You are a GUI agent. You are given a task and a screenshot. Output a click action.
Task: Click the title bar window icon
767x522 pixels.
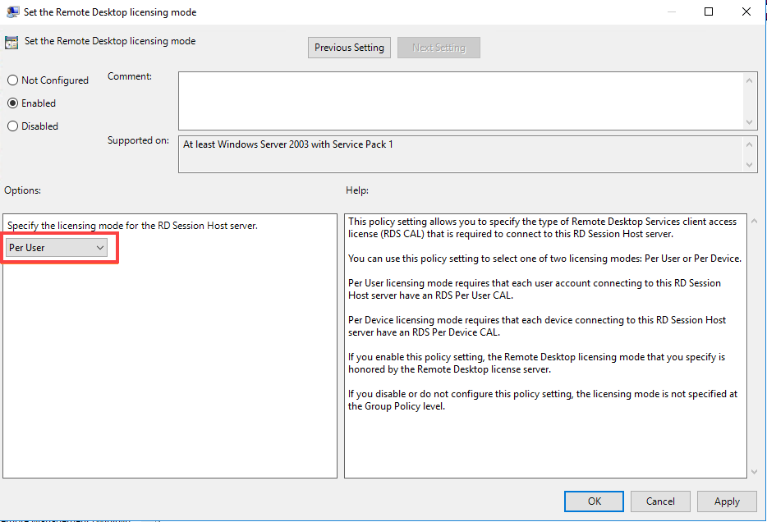12,11
